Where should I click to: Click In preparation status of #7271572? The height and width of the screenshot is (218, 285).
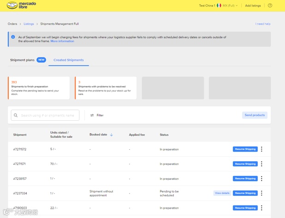click(x=169, y=149)
